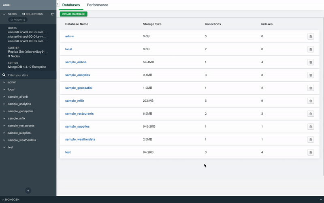Expand admin in sidebar tree

pyautogui.click(x=4, y=82)
